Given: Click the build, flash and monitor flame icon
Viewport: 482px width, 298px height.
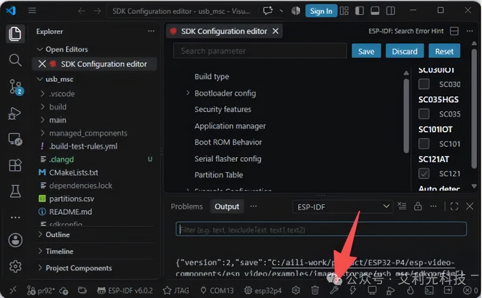Looking at the screenshot, I should coord(410,290).
